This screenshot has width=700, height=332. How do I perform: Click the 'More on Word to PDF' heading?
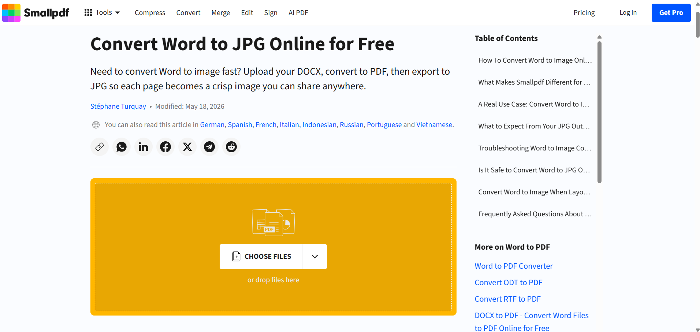point(513,247)
